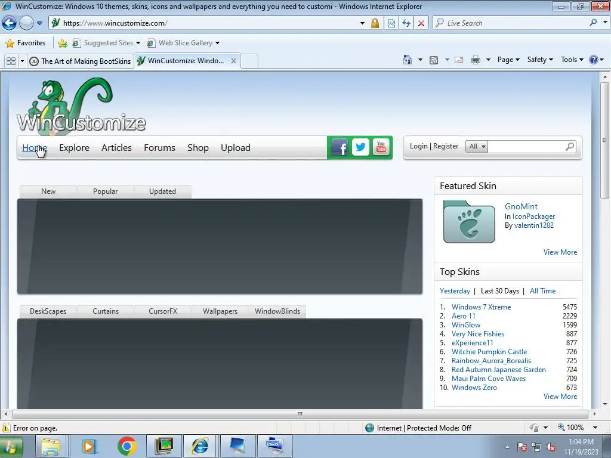Click the Quick Tabs grid icon

point(11,61)
